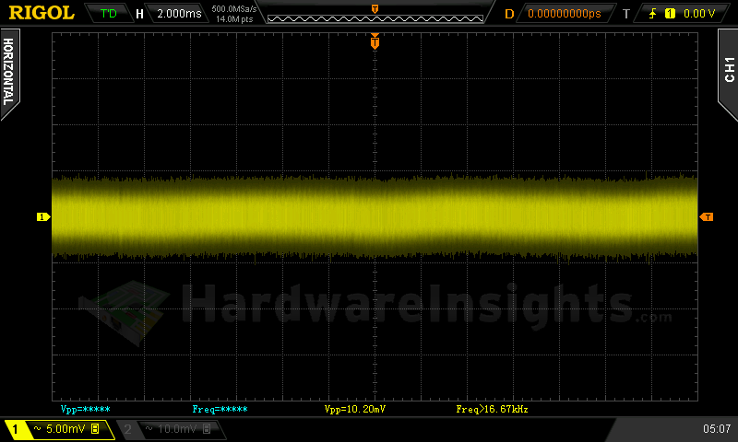Viewport: 738px width, 442px height.
Task: Click the channel 1 ground level marker
Action: tap(42, 216)
